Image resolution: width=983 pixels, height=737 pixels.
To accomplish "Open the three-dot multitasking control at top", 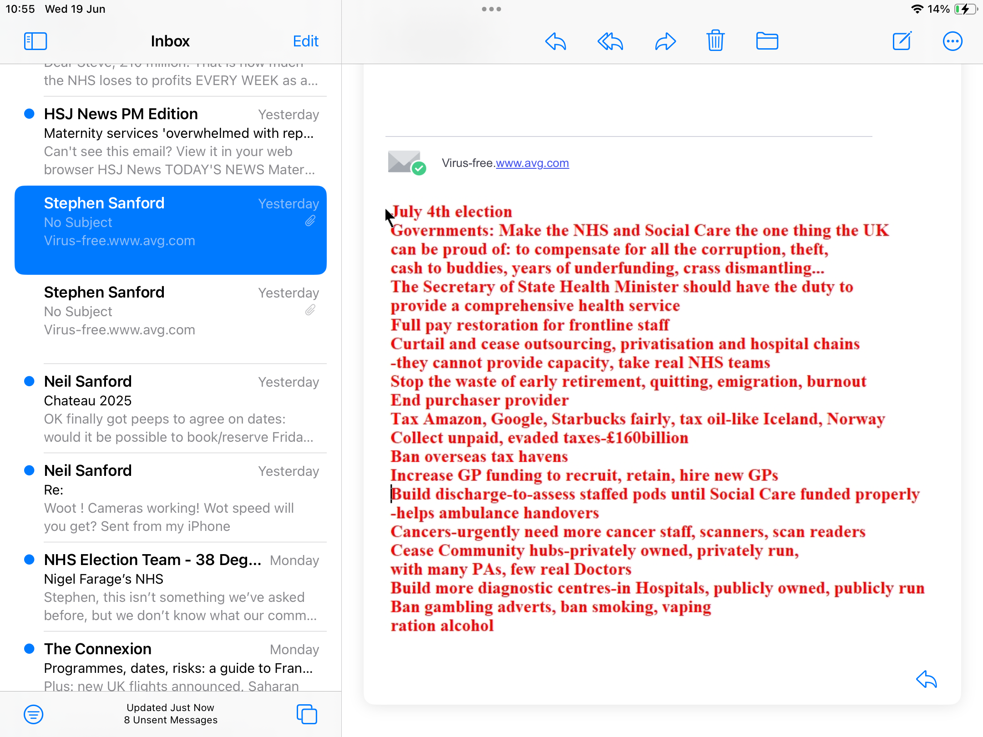I will click(491, 9).
